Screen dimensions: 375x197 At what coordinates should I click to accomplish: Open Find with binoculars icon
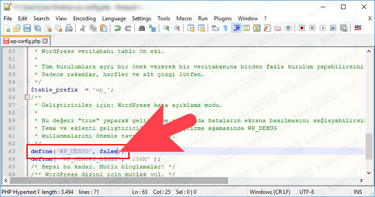pos(142,28)
